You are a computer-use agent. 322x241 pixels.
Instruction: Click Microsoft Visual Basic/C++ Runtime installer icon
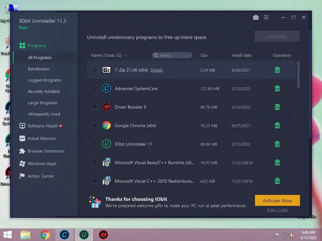pyautogui.click(x=107, y=162)
